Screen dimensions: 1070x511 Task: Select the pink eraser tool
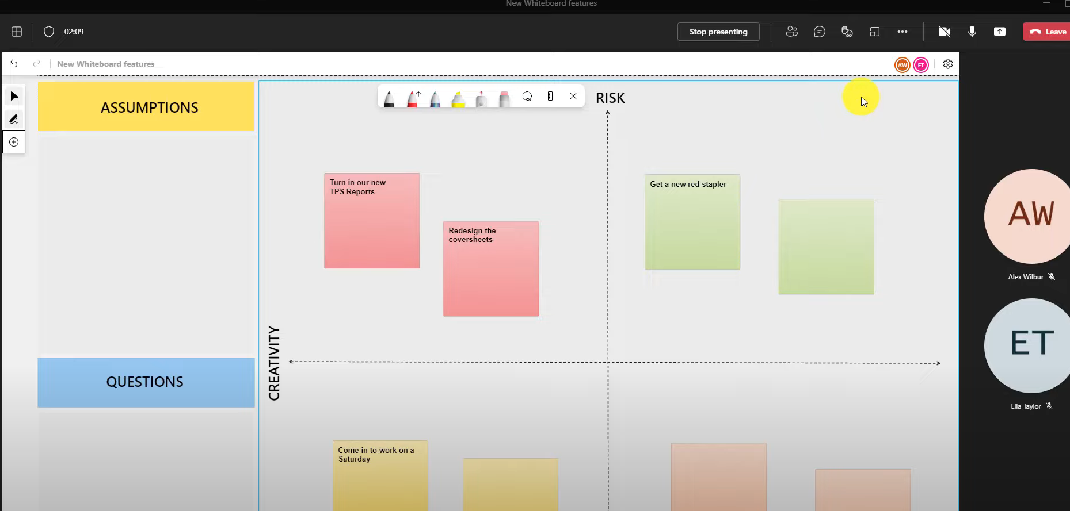point(504,98)
